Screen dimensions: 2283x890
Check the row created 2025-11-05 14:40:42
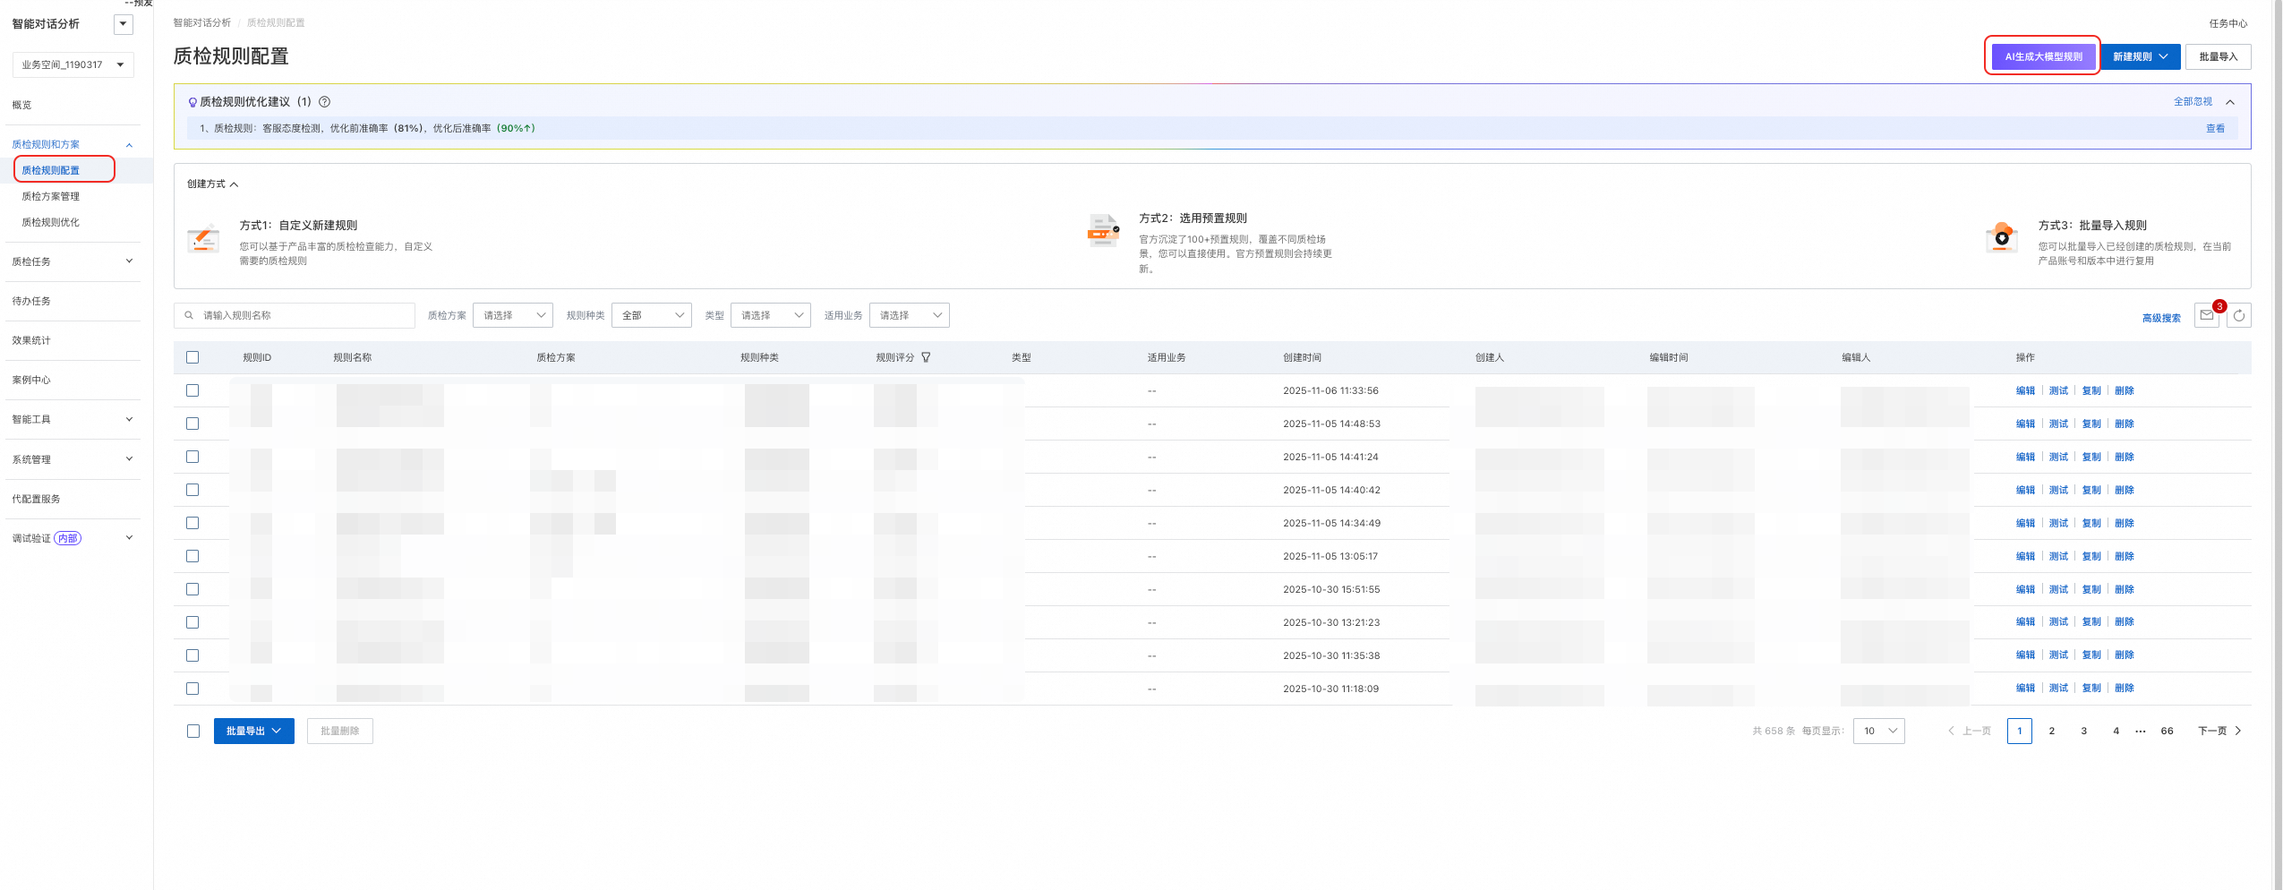(192, 490)
